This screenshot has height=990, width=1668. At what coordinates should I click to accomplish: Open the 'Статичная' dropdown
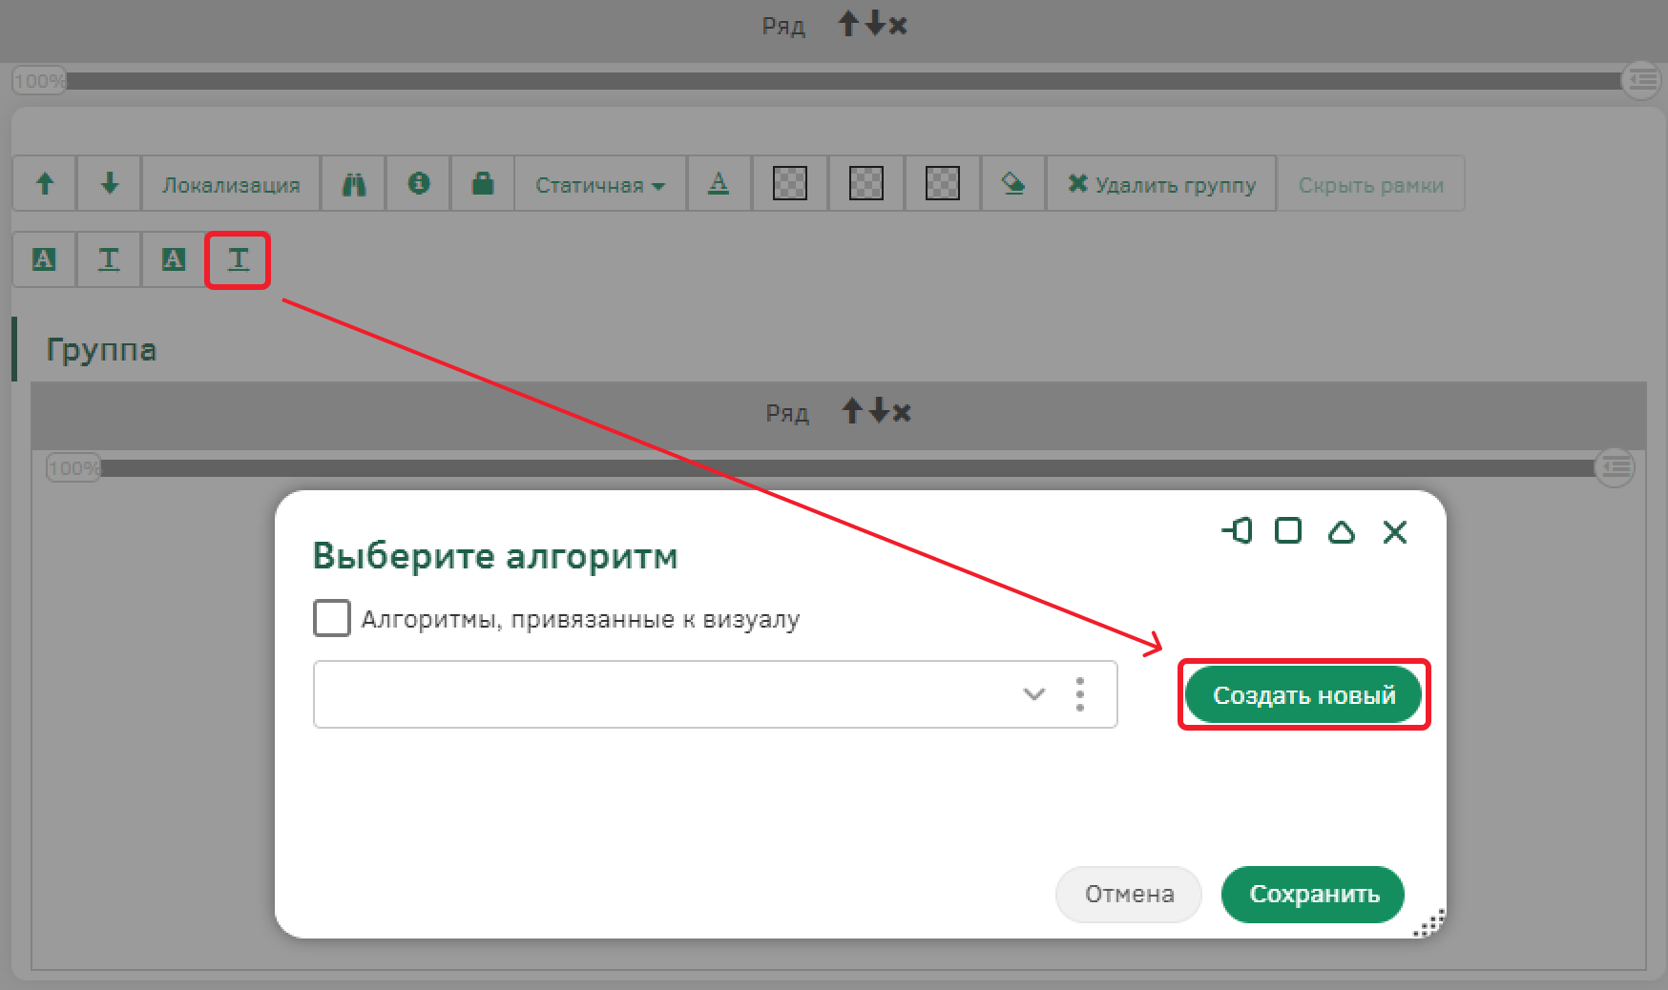click(x=599, y=184)
